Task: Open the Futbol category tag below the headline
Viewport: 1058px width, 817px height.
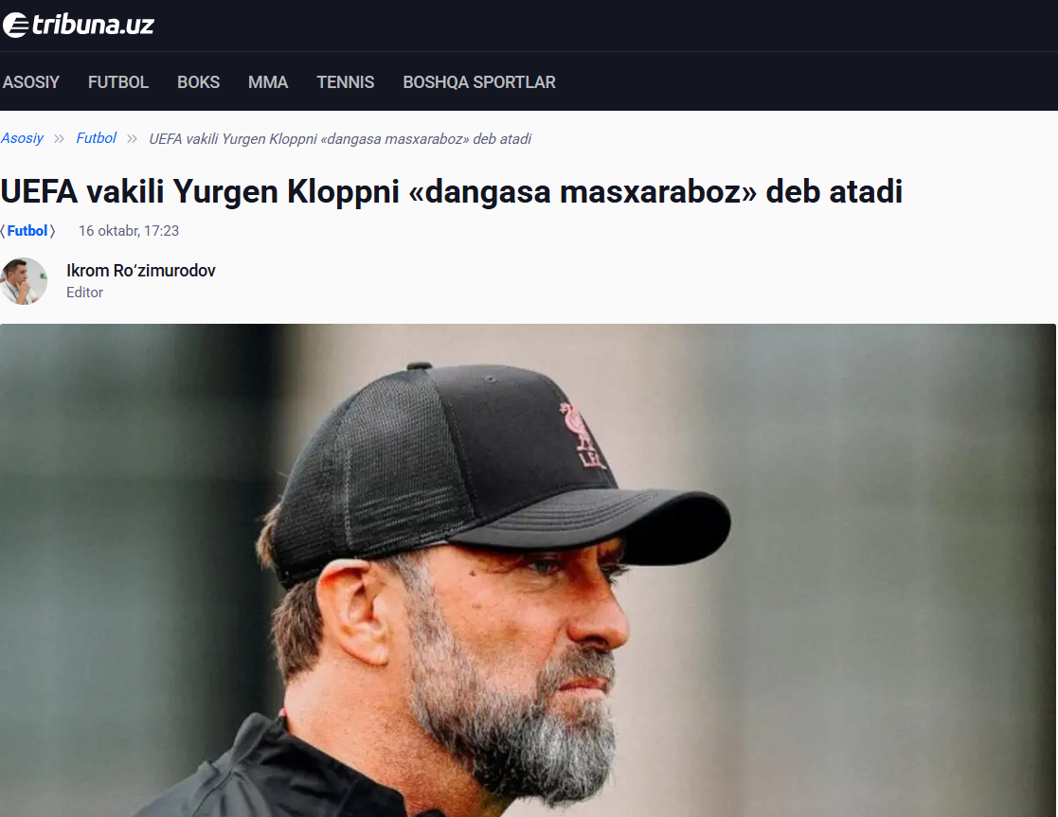Action: [x=27, y=231]
